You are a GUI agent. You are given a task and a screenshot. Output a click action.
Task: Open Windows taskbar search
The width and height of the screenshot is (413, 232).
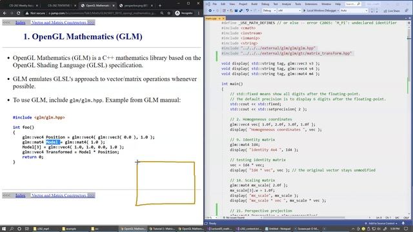[12, 229]
